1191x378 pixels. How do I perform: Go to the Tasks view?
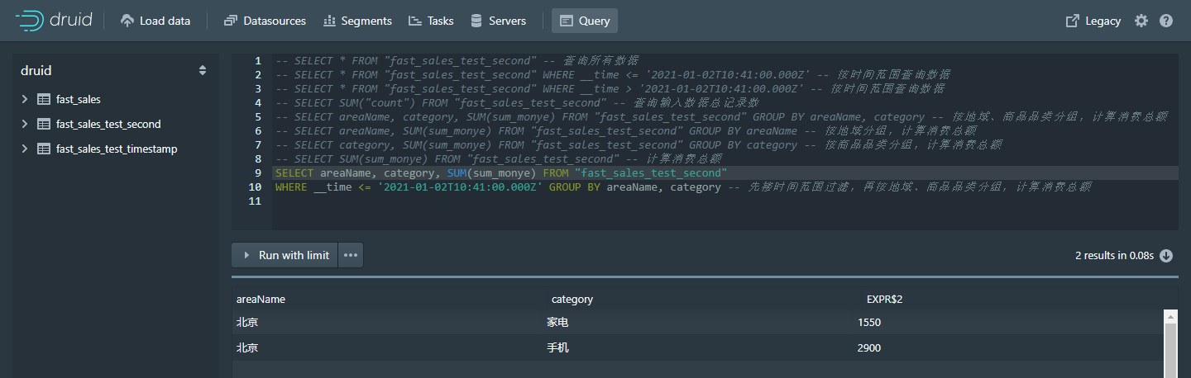431,21
